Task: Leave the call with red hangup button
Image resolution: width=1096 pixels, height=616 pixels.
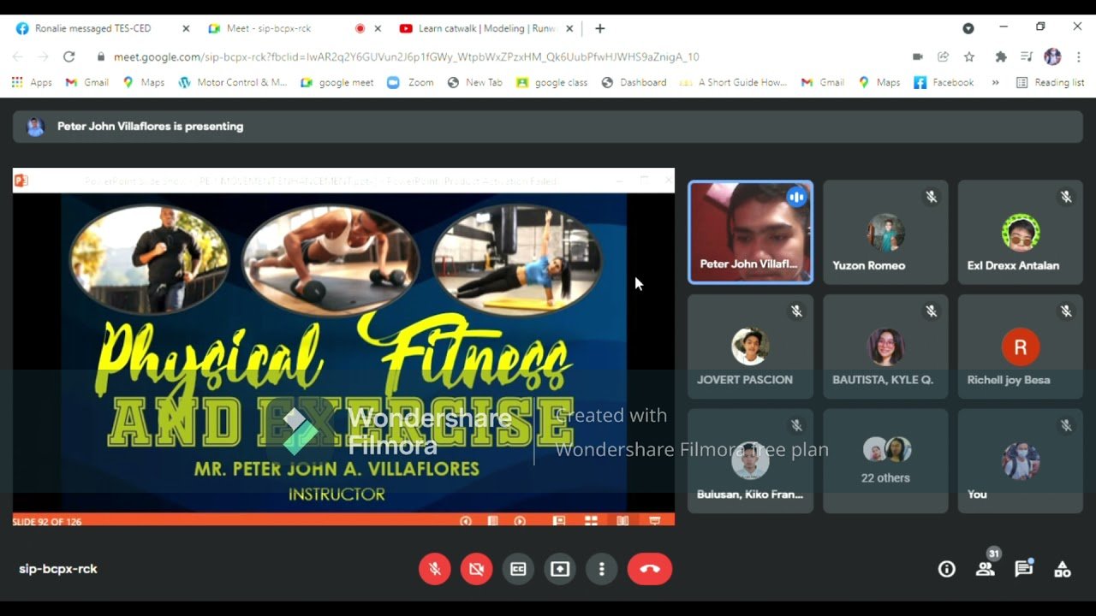Action: 649,569
